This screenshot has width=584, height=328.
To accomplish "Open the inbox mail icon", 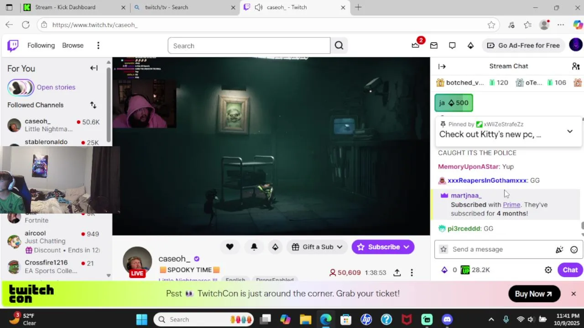I will [434, 46].
